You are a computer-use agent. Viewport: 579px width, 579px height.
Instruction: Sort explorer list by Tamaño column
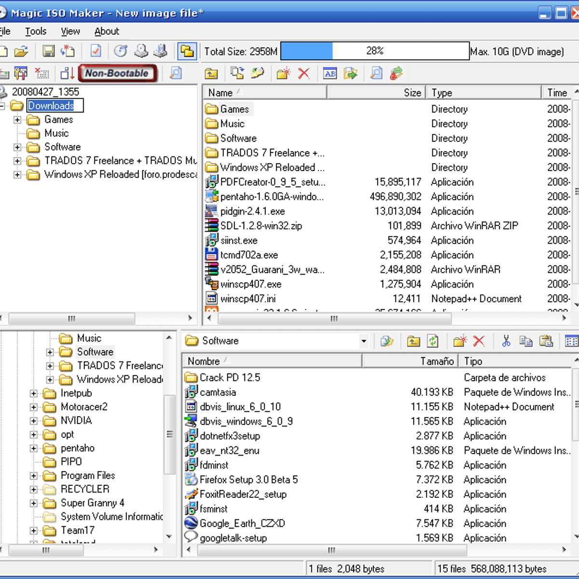coord(411,361)
